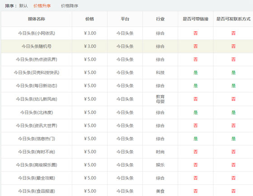Click the 科技 industry cell
253x196 pixels.
(160, 72)
